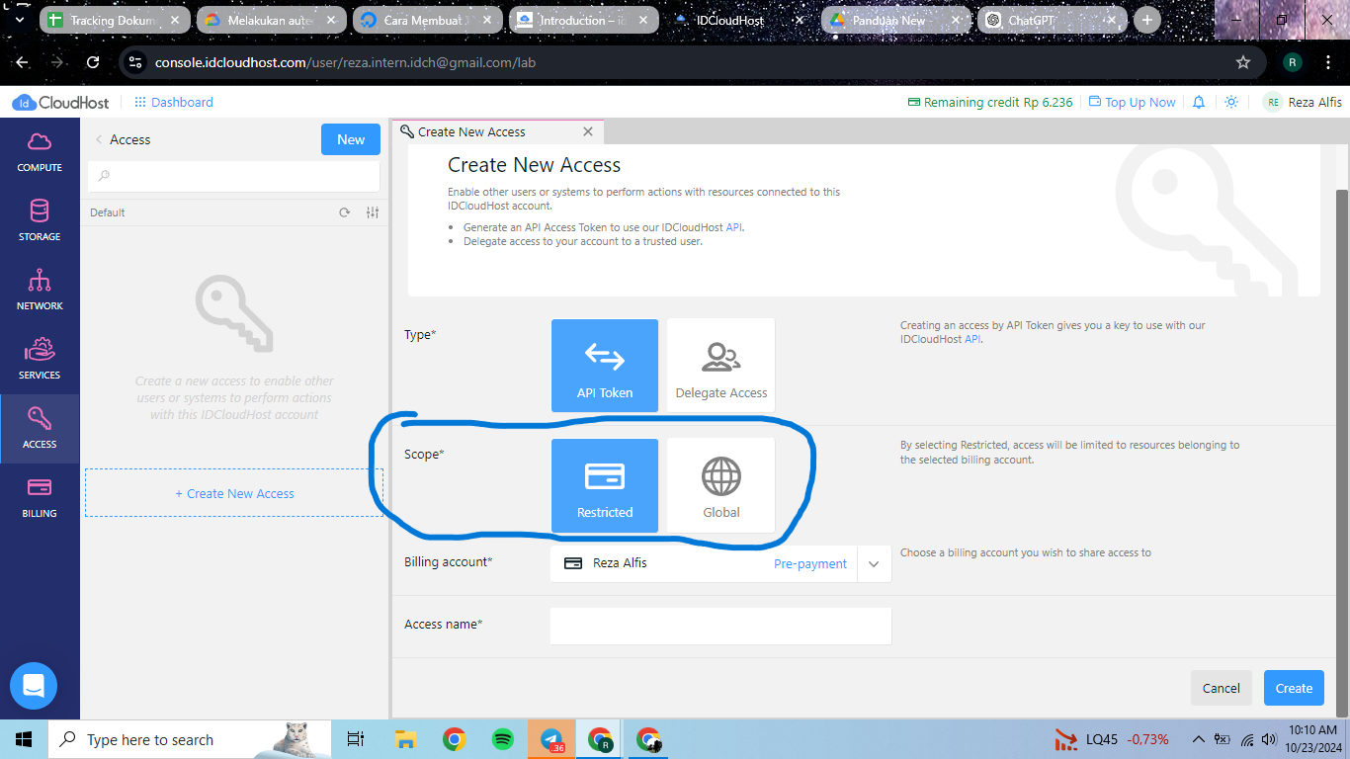Toggle the light theme sun icon

1230,102
